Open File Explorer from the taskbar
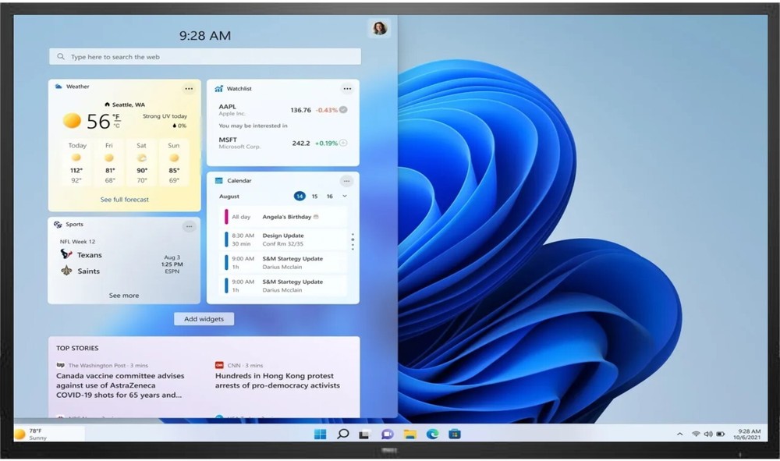Screen dimensions: 780x461 point(409,434)
